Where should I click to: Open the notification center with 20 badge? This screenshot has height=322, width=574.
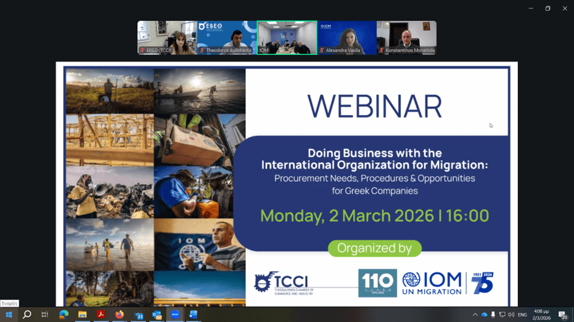pos(563,315)
